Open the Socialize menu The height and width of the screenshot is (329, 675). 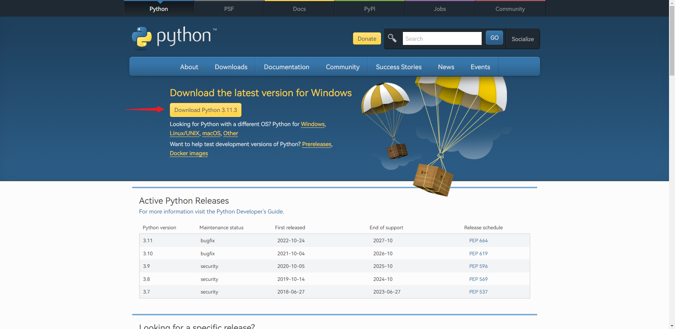tap(522, 39)
